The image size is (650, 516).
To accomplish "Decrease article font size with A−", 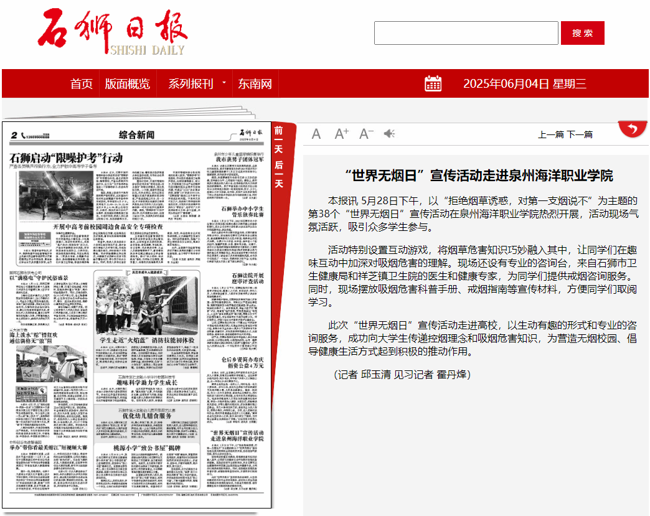I will point(366,134).
